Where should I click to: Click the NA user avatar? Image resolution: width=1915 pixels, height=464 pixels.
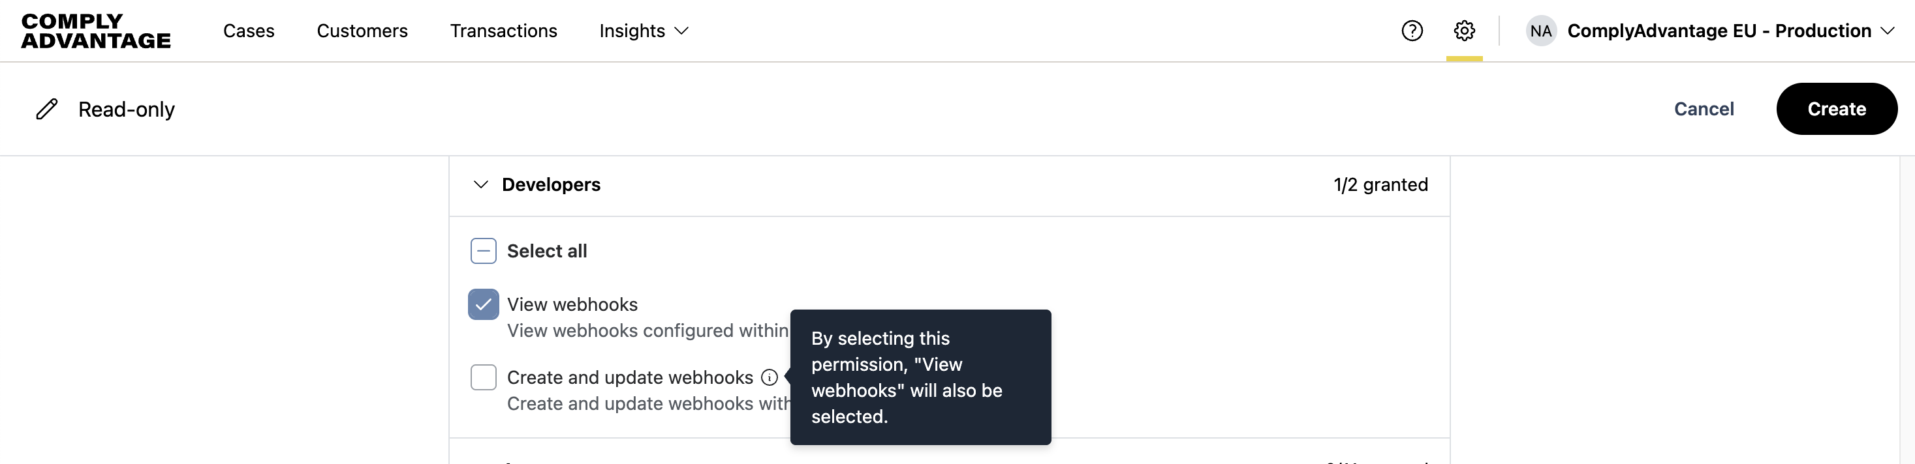click(x=1540, y=31)
